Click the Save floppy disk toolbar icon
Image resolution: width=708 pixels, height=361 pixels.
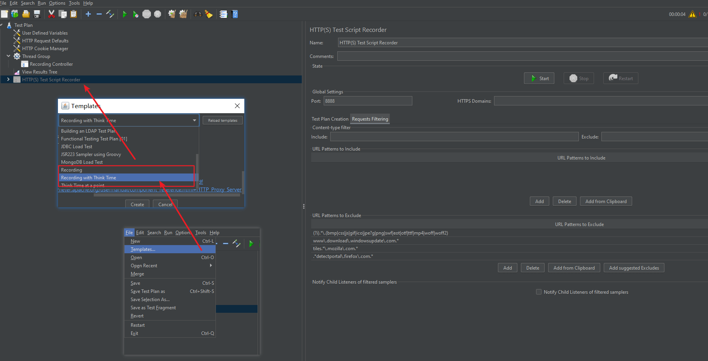37,14
